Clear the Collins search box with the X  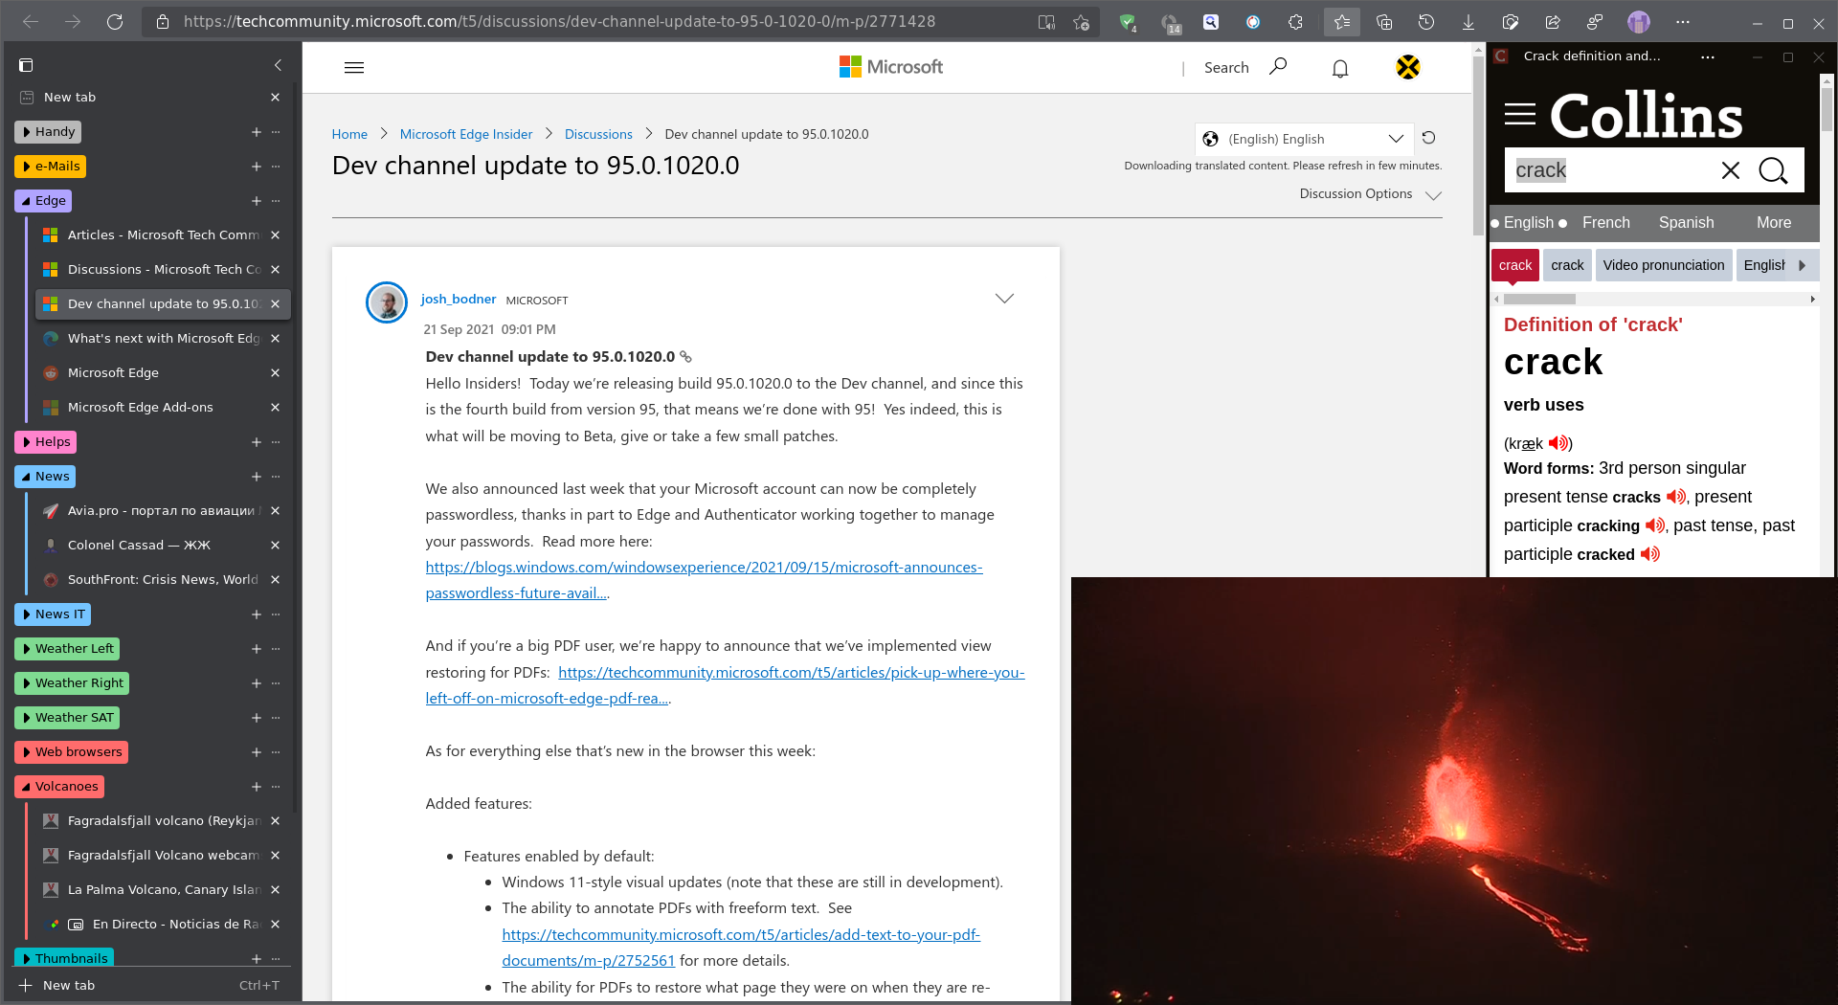(x=1730, y=170)
